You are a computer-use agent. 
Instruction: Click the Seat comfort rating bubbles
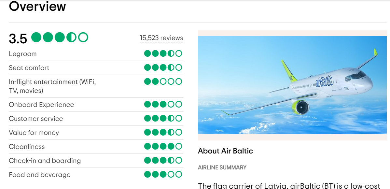163,67
